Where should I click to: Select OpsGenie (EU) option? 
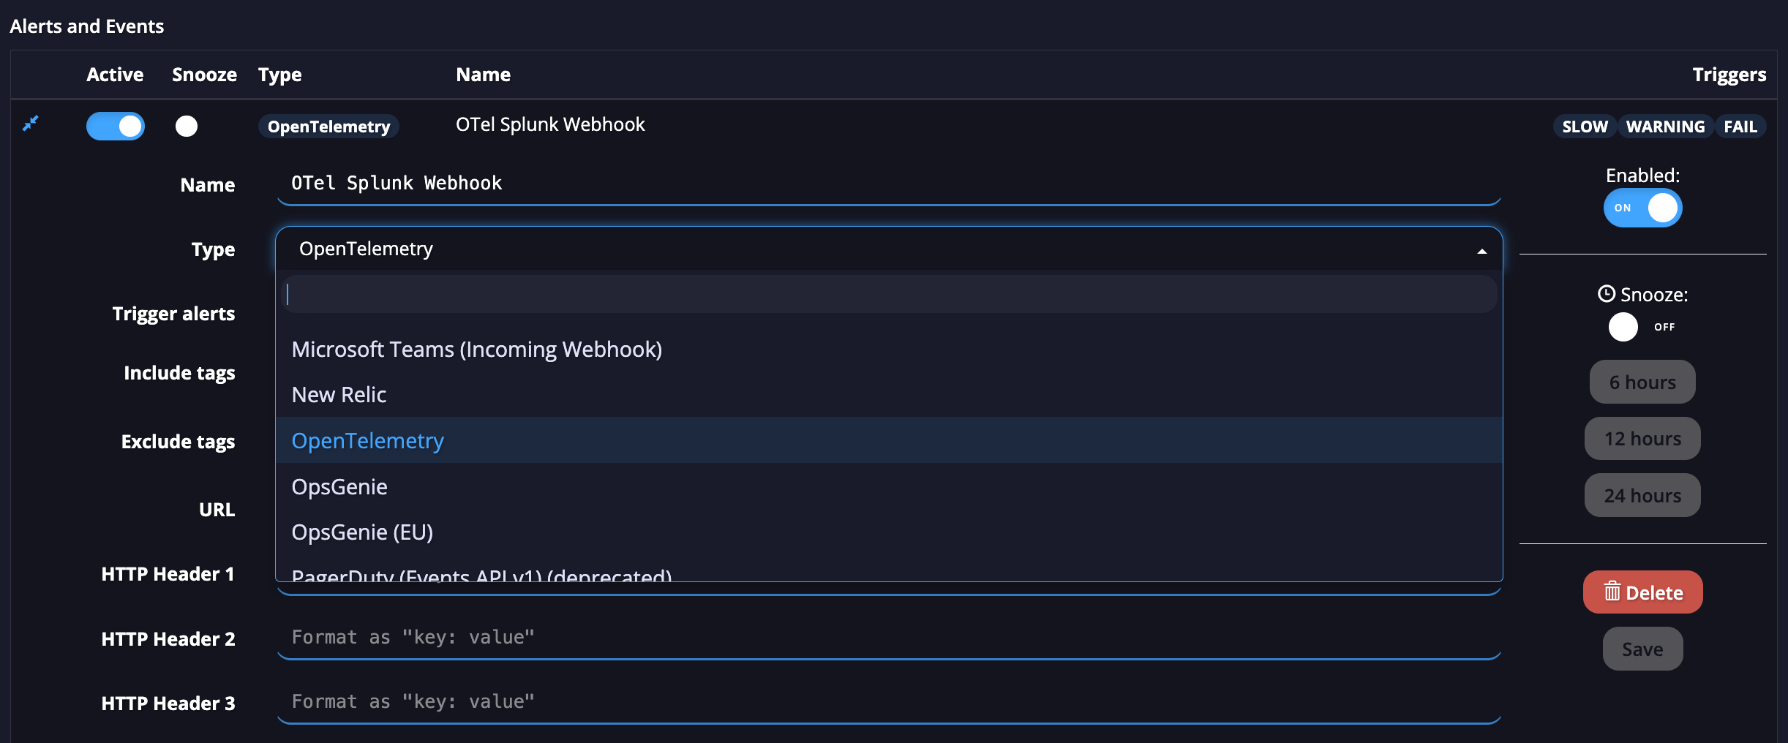click(889, 532)
